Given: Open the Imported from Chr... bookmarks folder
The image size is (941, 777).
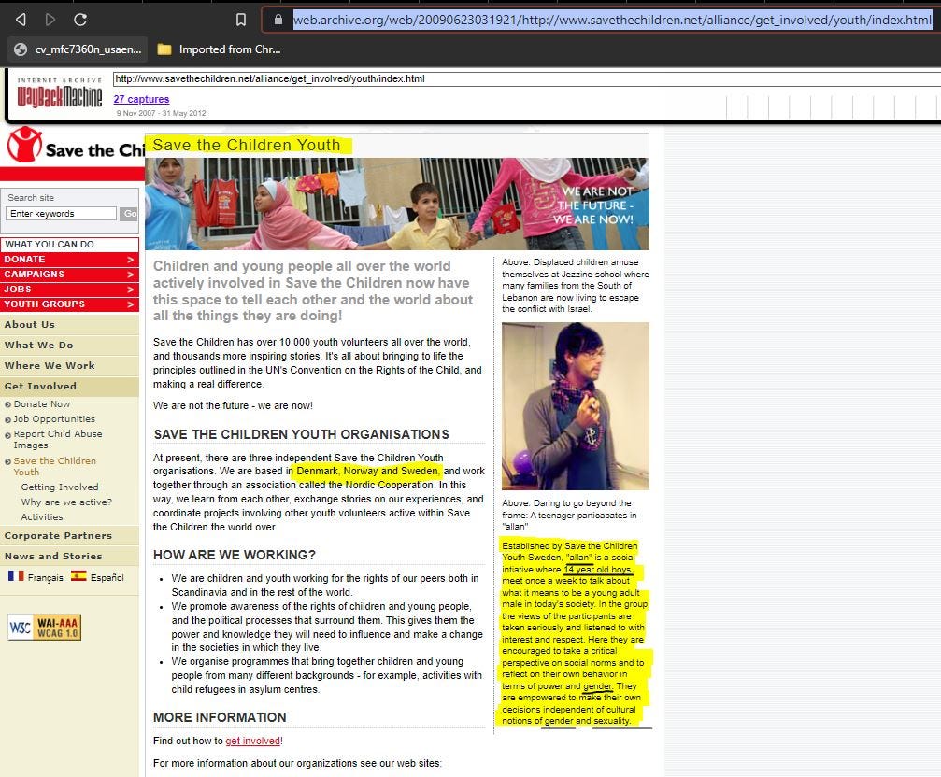Looking at the screenshot, I should pyautogui.click(x=219, y=49).
